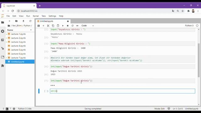
Task: Open the Code cell type dropdown
Action: pyautogui.click(x=88, y=26)
